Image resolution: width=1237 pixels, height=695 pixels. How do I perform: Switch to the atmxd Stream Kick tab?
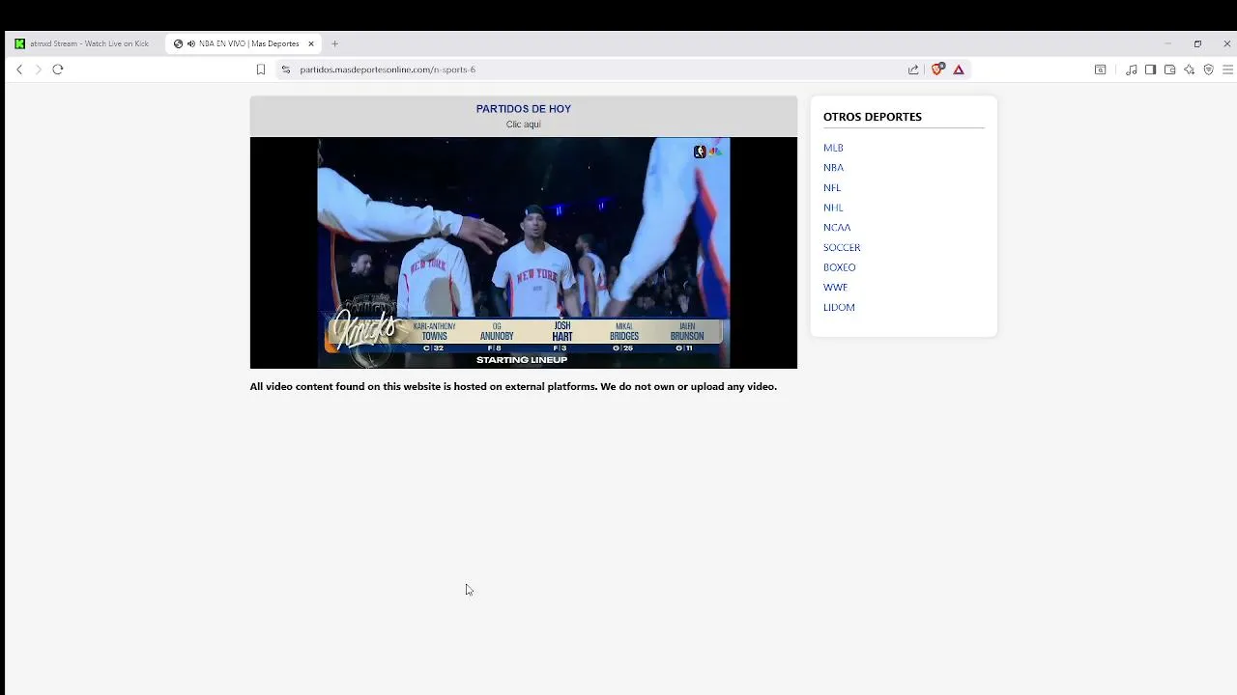(x=83, y=43)
